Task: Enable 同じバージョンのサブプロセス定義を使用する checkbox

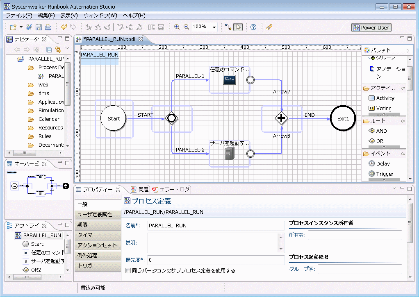Action: coord(128,270)
